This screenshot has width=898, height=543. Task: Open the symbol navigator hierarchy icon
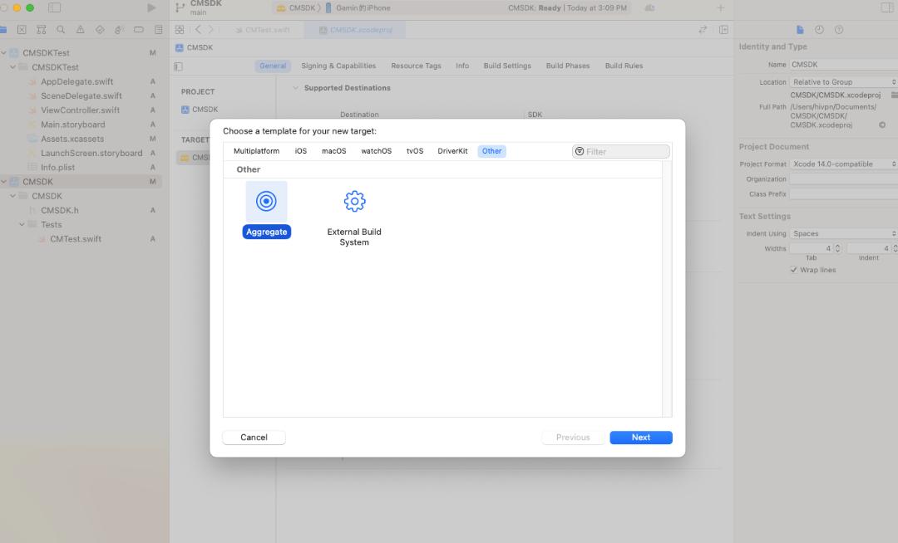tap(42, 30)
